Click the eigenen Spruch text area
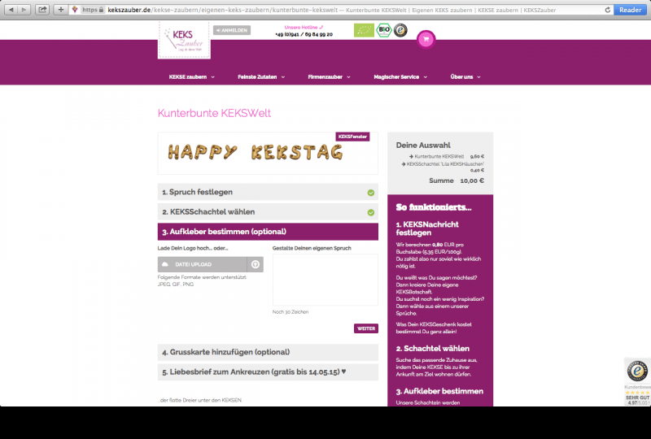The image size is (651, 439). pos(325,280)
